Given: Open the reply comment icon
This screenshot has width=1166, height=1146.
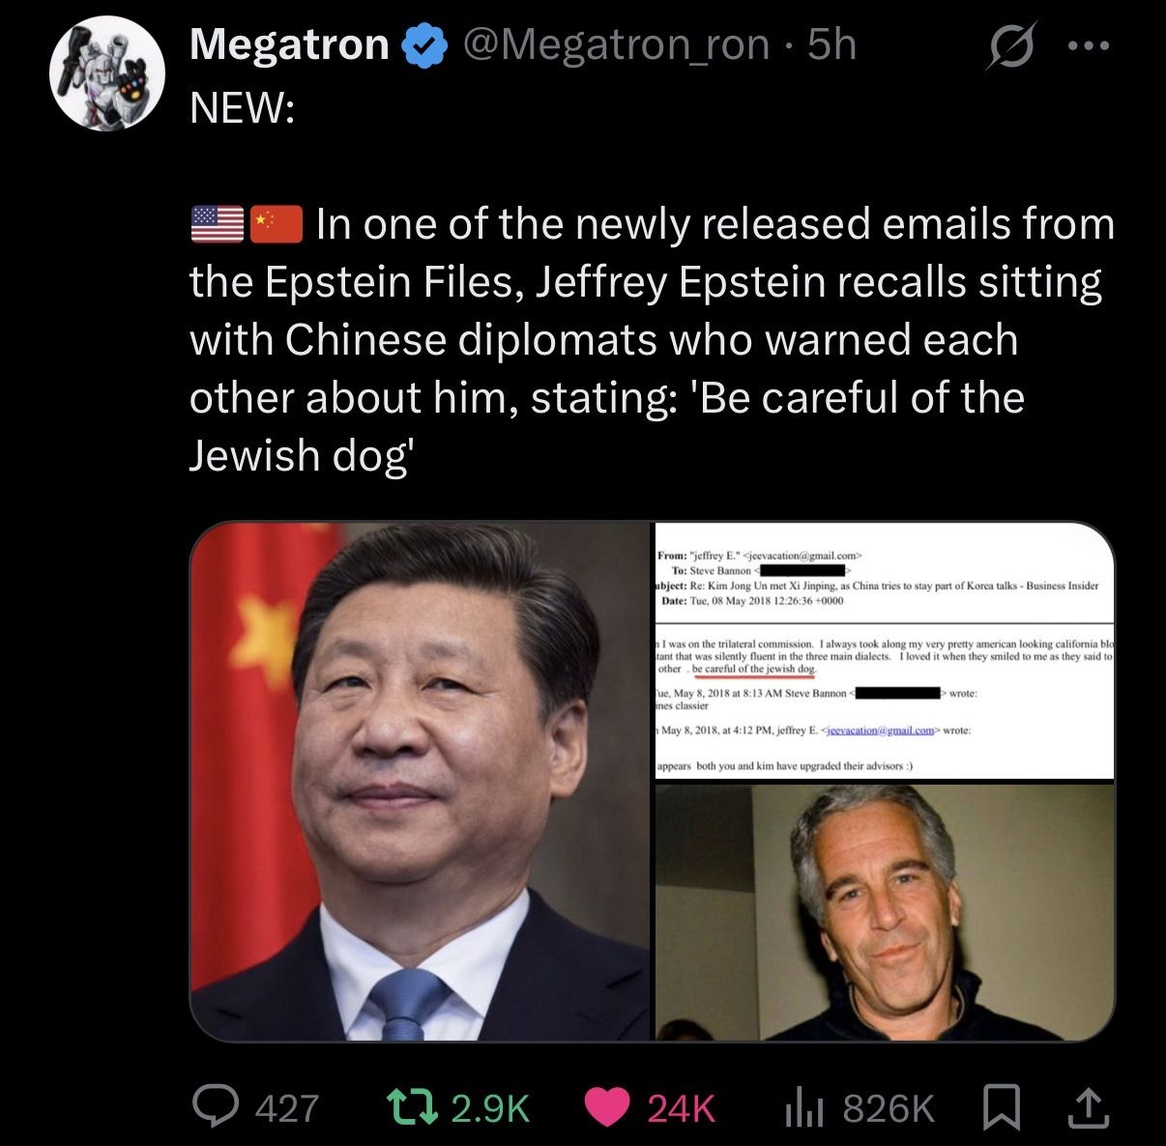Looking at the screenshot, I should tap(218, 1106).
